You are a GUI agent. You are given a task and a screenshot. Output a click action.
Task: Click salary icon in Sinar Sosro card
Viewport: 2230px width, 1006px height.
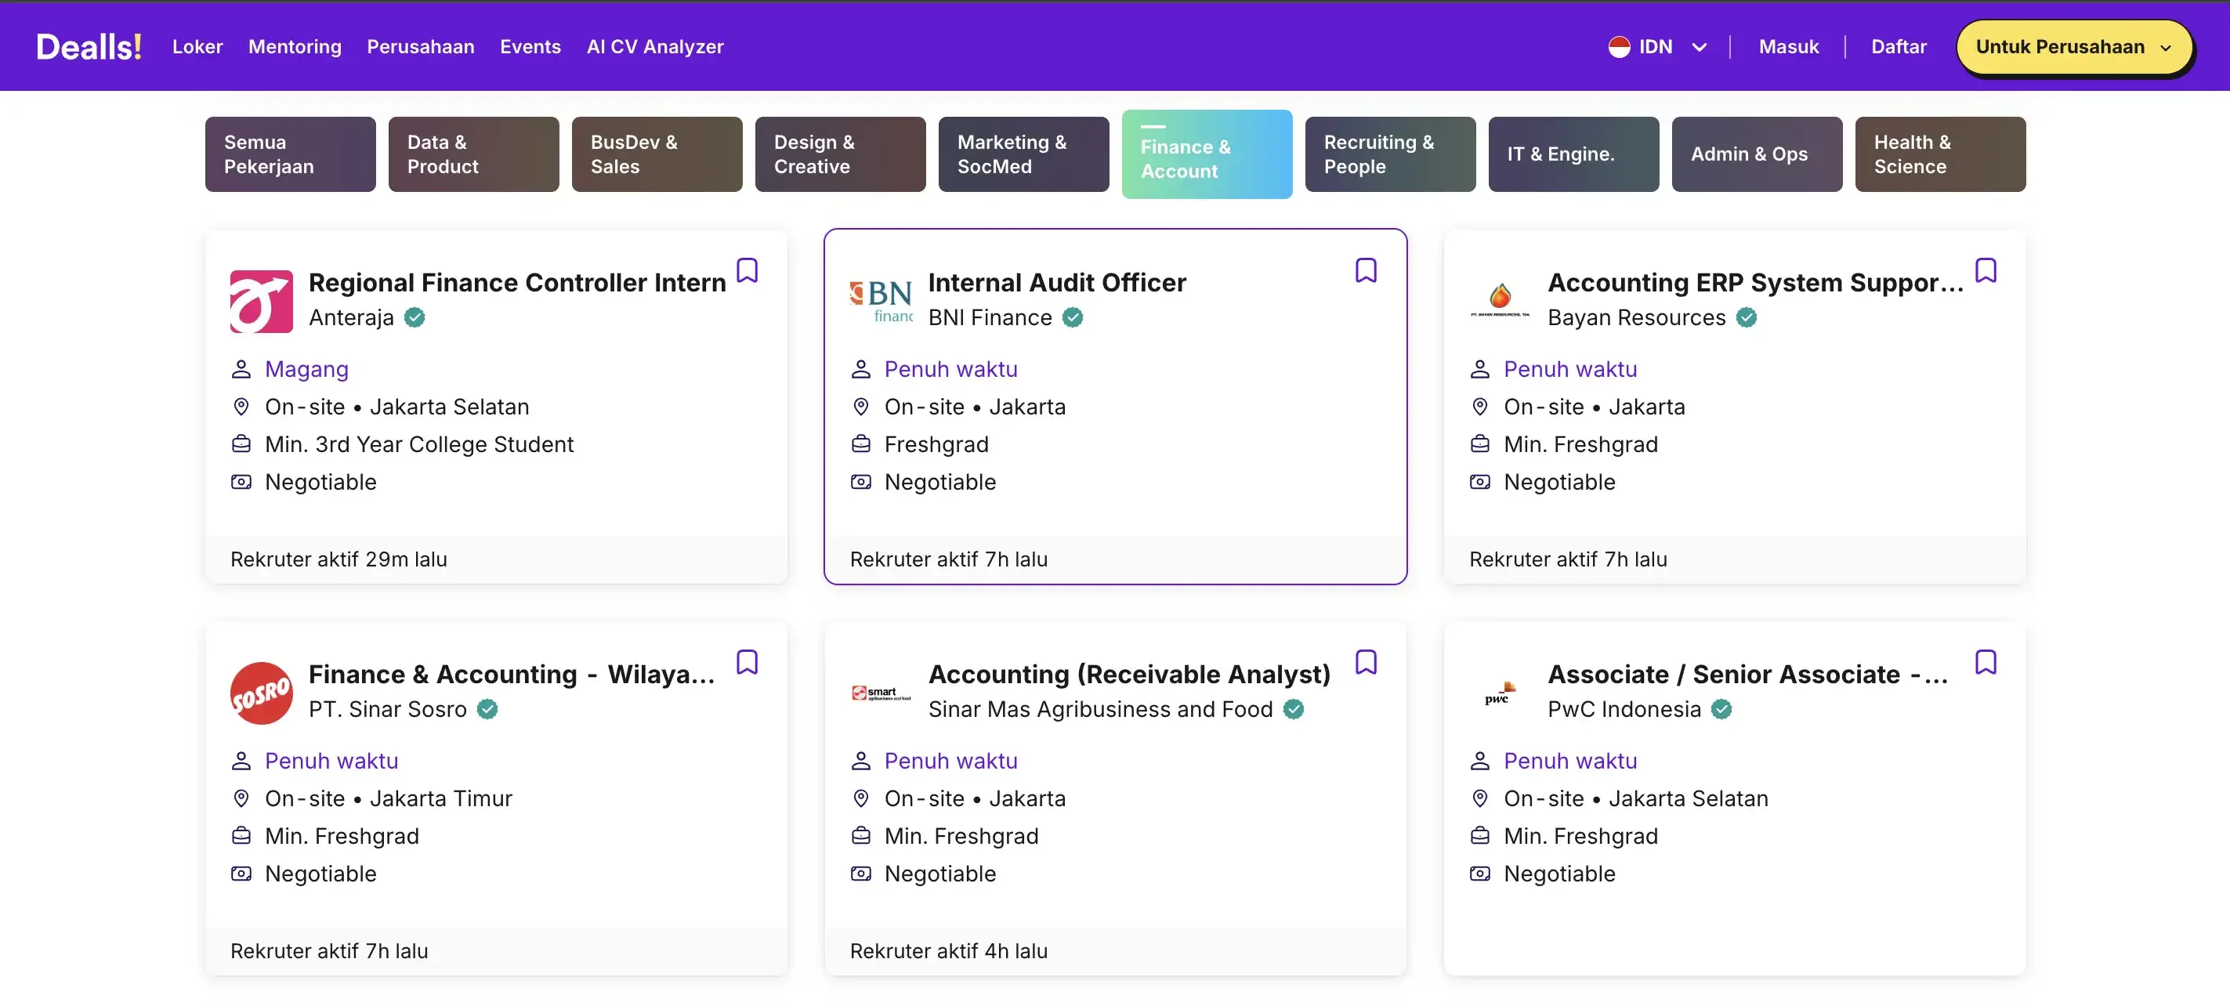coord(241,874)
